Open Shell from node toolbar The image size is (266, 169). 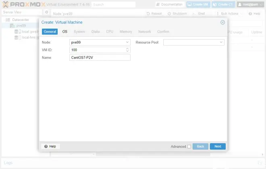tap(199, 14)
